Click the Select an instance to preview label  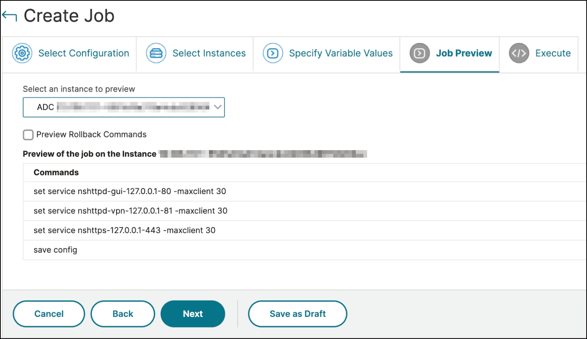tap(79, 89)
